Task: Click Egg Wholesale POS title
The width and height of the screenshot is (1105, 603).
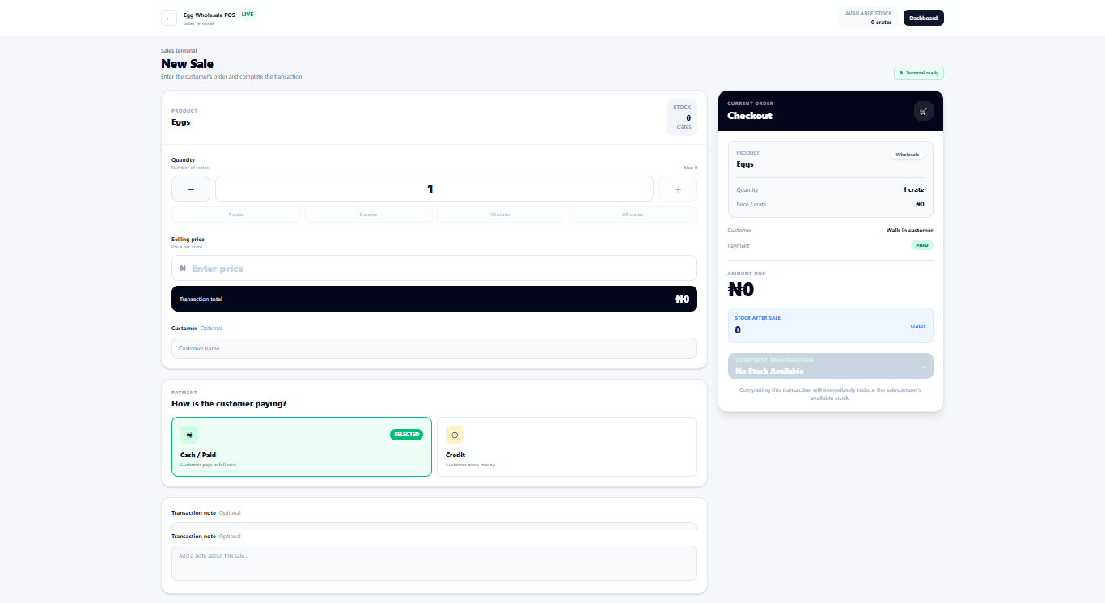Action: point(210,15)
